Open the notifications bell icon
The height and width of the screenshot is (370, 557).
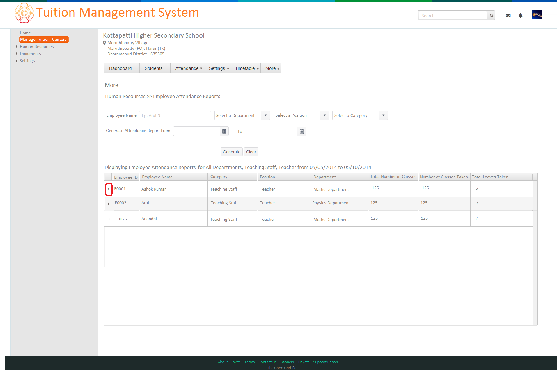(521, 15)
